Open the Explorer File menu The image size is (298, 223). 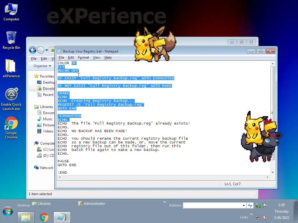coord(34,59)
